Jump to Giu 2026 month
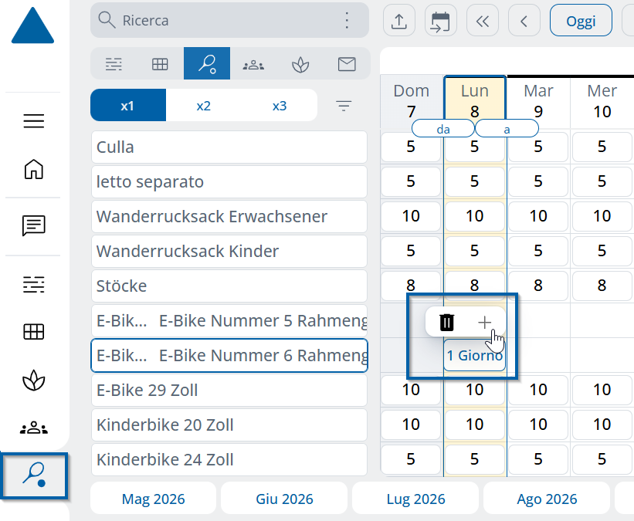634x521 pixels. point(284,499)
